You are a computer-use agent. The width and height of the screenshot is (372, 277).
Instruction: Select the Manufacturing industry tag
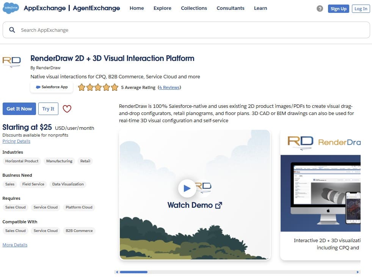click(x=59, y=161)
